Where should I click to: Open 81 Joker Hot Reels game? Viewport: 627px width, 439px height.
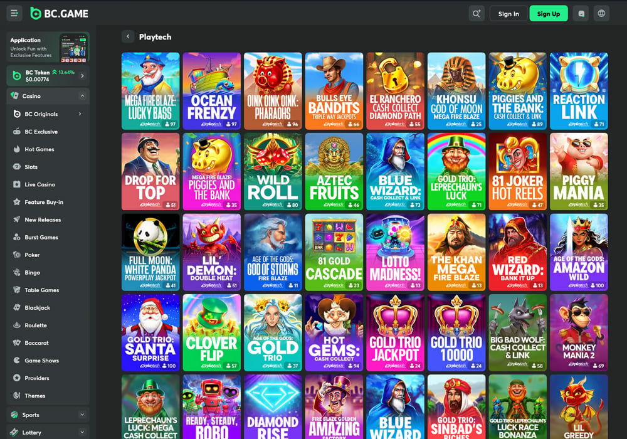tap(517, 171)
